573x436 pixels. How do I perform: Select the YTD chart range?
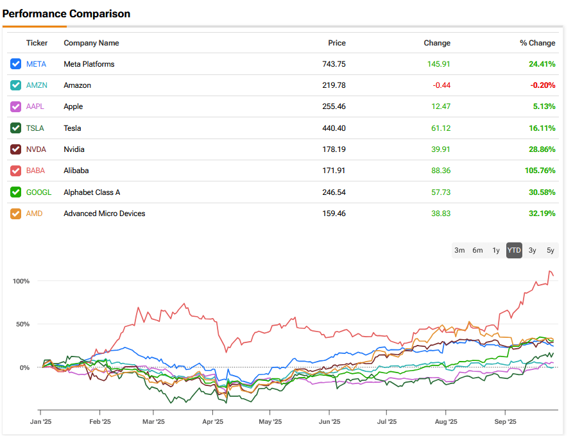point(514,250)
